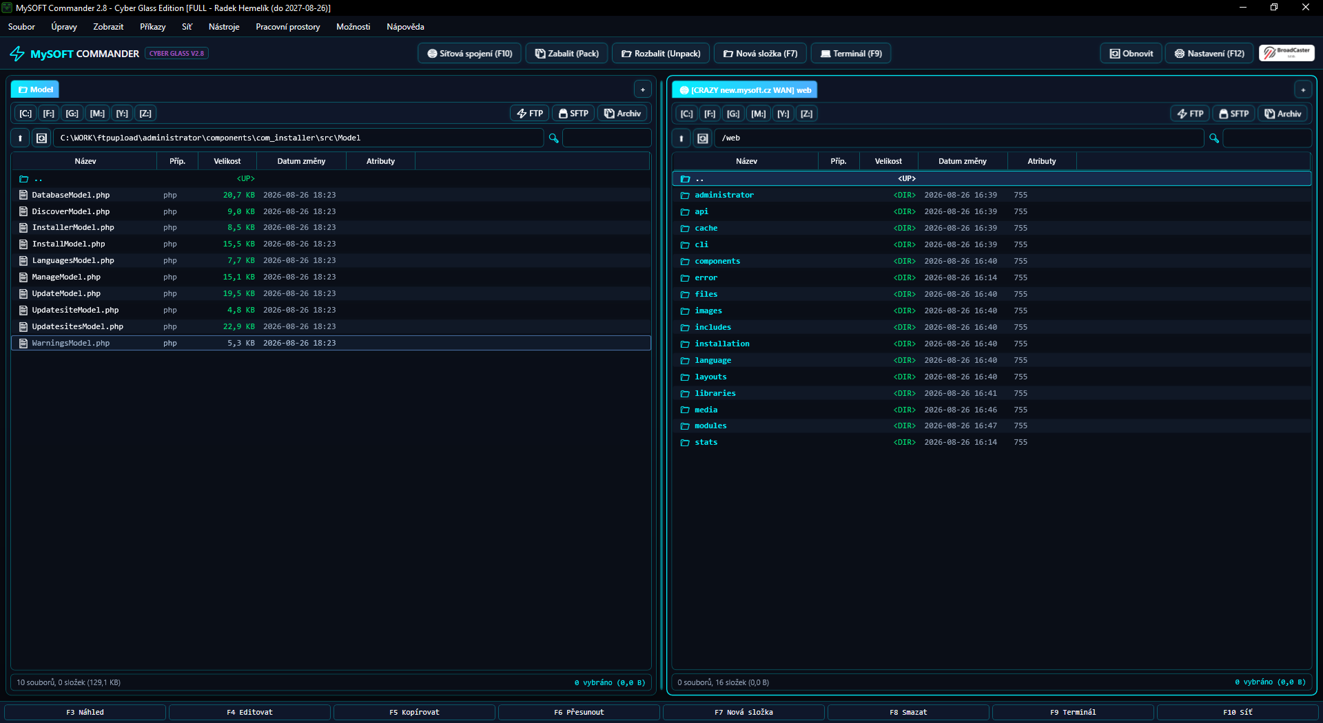Select the Model tab in left panel

(35, 90)
